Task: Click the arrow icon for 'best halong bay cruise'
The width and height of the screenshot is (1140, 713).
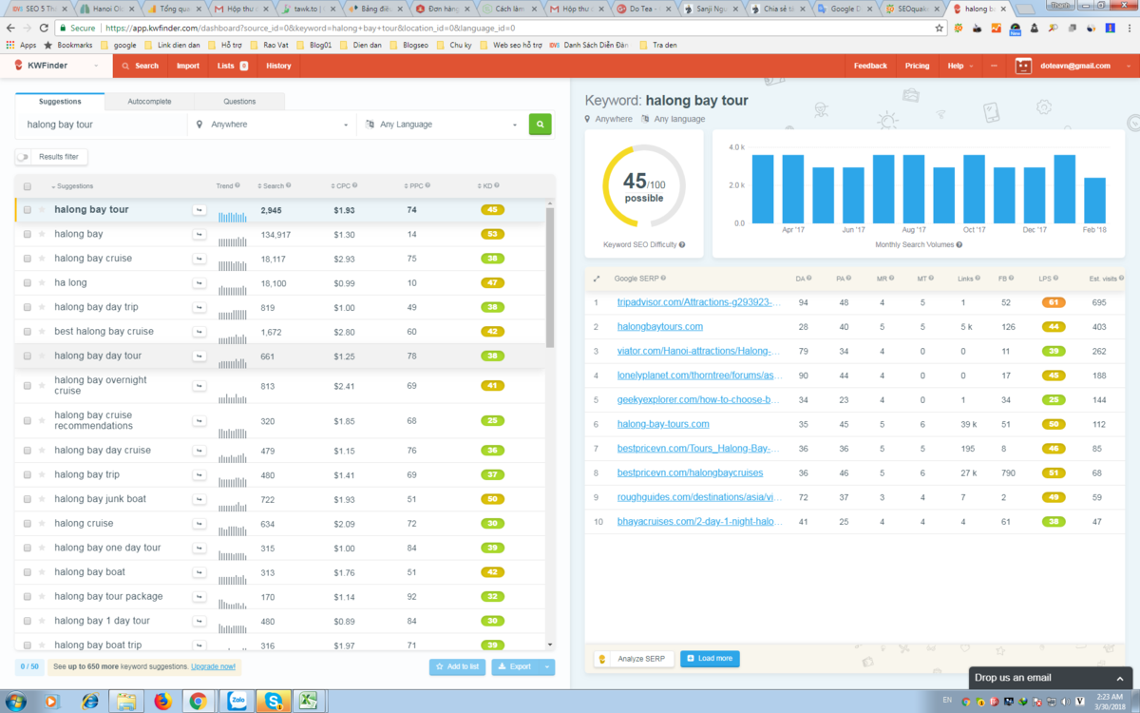Action: 199,332
